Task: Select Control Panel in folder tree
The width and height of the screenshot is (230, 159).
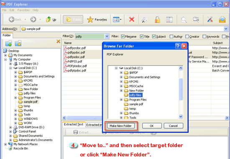Action: 27,131
